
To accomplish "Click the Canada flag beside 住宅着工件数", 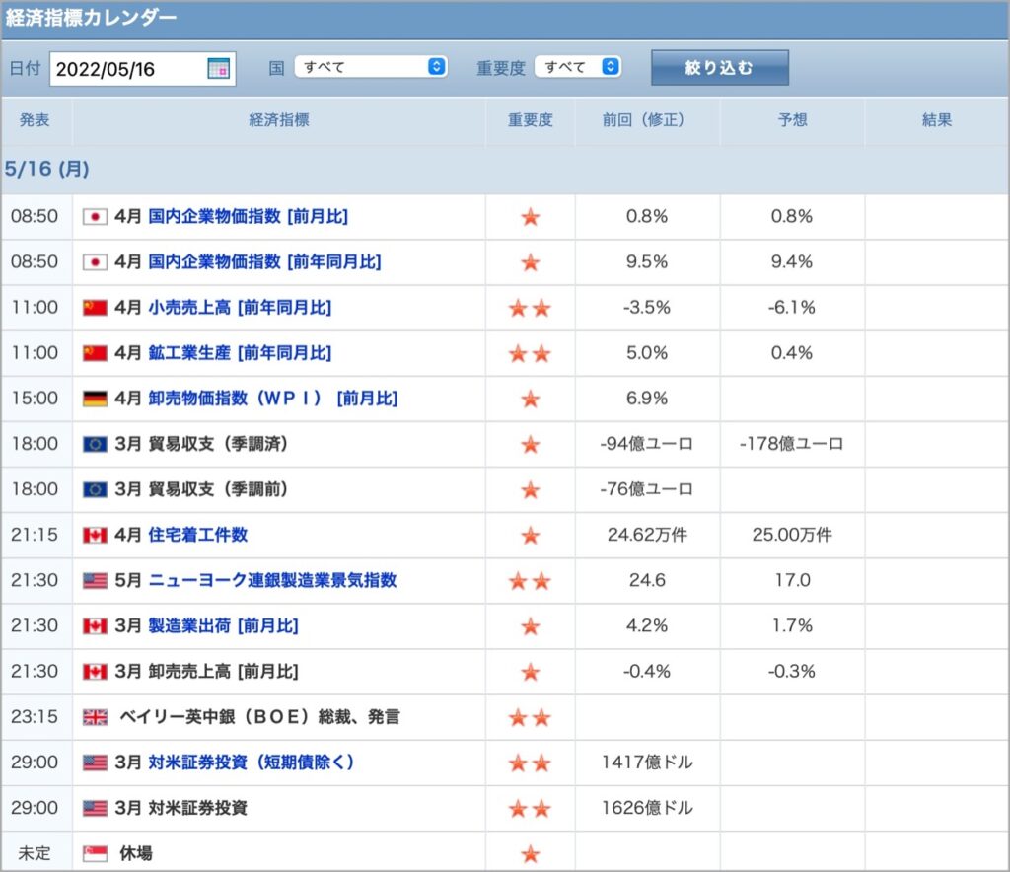I will (x=95, y=536).
